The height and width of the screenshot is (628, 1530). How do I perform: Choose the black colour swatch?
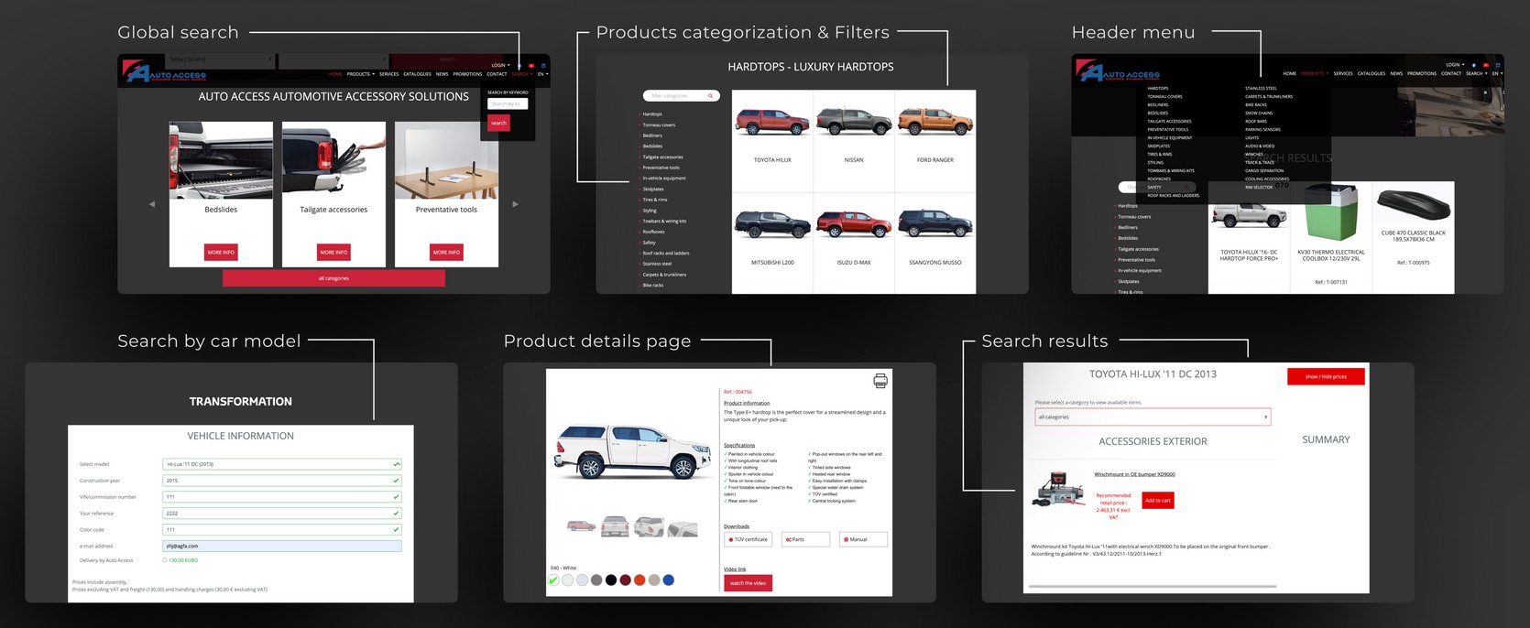click(x=611, y=579)
